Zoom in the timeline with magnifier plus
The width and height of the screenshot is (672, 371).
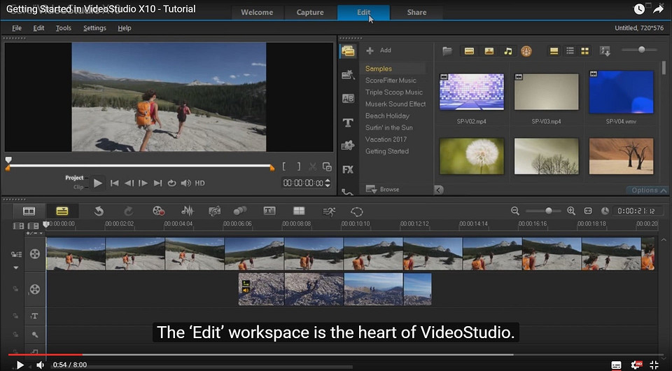click(x=570, y=211)
